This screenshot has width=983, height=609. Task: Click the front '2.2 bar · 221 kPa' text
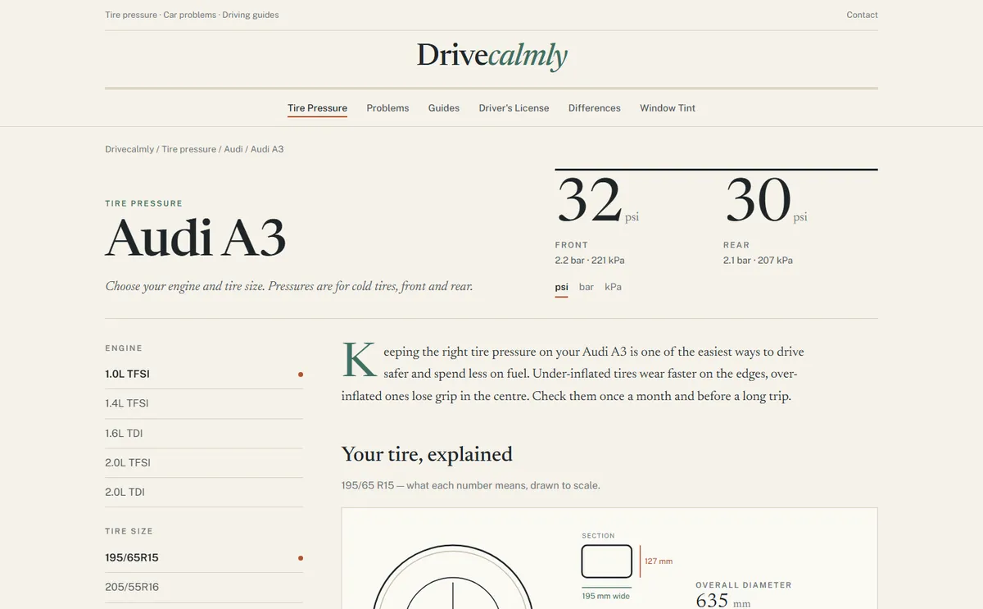590,261
